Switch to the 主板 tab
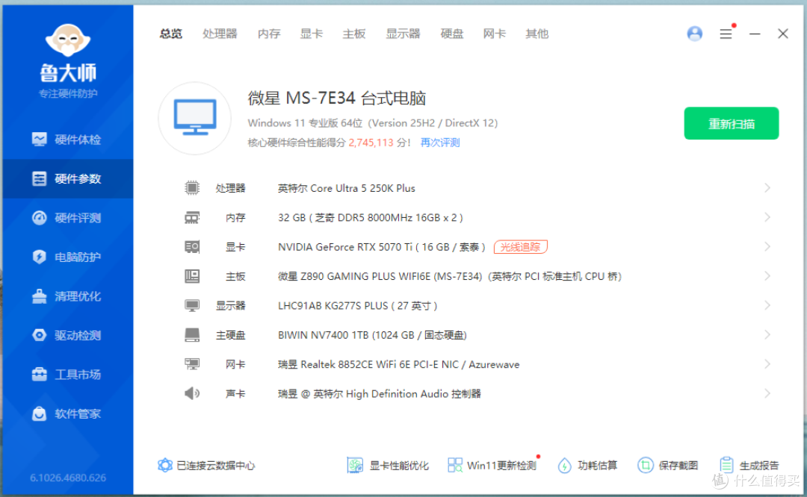The width and height of the screenshot is (807, 497). 354,34
